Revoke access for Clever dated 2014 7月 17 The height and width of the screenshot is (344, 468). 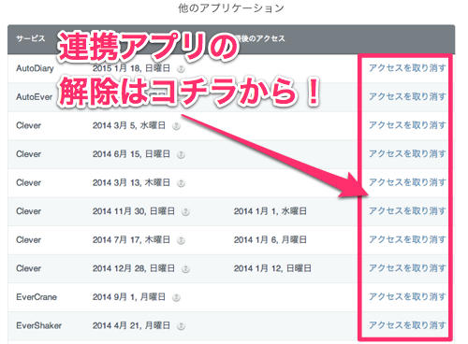[407, 239]
